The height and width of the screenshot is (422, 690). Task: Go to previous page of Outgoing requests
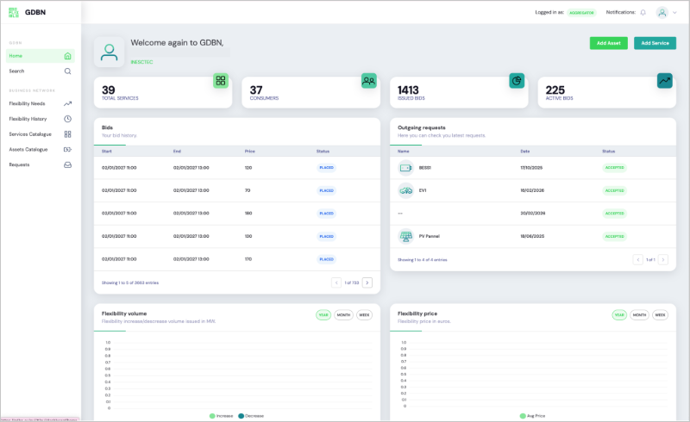(x=638, y=259)
